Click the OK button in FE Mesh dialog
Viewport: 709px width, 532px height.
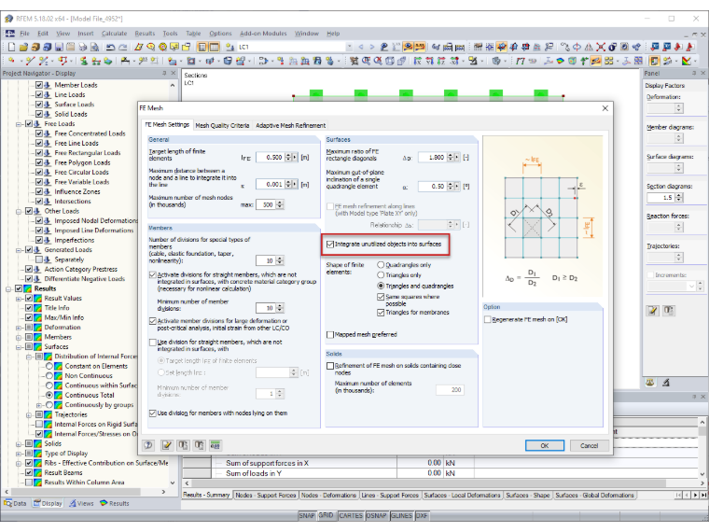(x=545, y=445)
